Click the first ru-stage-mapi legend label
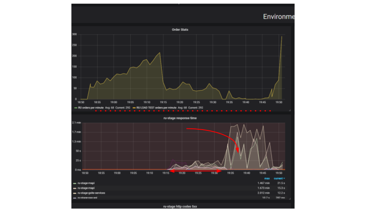The height and width of the screenshot is (218, 387). [86, 183]
